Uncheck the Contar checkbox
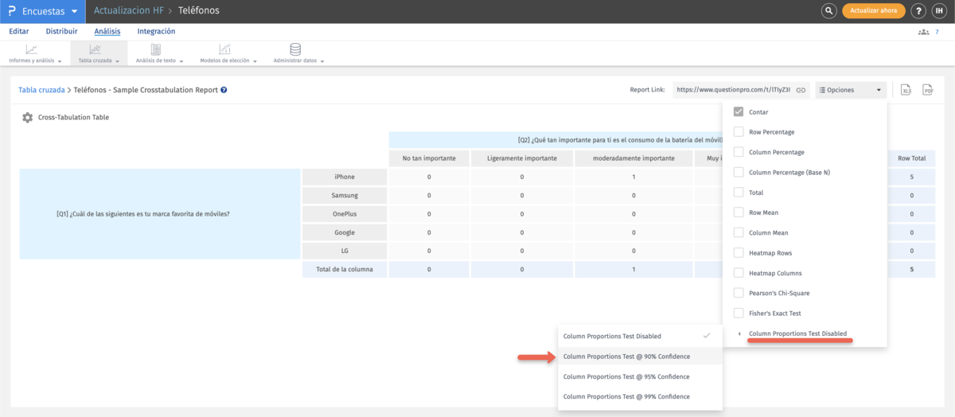Screen dimensions: 955x417 739,112
